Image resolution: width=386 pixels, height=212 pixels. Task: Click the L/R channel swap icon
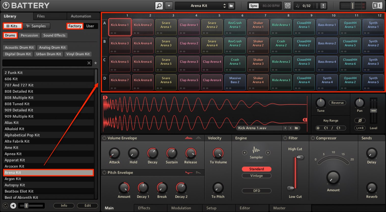[360, 128]
